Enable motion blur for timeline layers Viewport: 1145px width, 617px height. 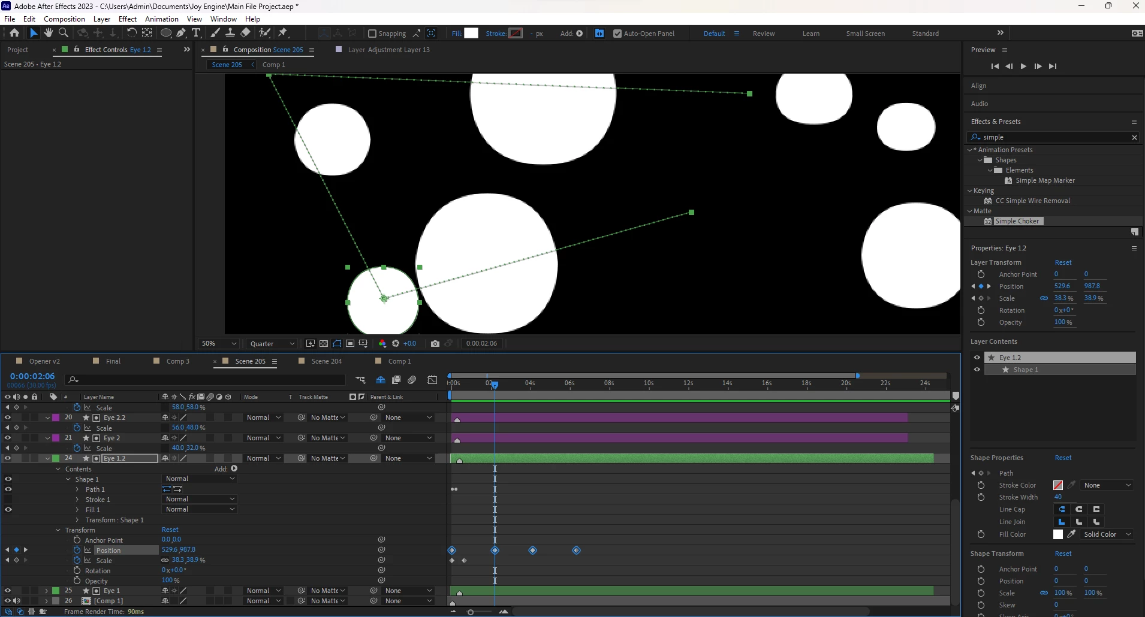click(412, 380)
